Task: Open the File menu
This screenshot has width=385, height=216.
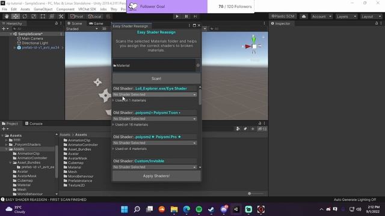Action: 4,9
